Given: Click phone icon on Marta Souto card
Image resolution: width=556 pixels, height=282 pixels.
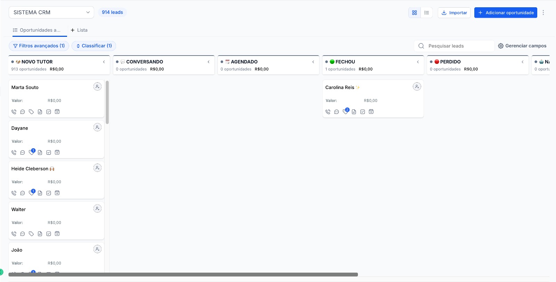Looking at the screenshot, I should point(14,112).
